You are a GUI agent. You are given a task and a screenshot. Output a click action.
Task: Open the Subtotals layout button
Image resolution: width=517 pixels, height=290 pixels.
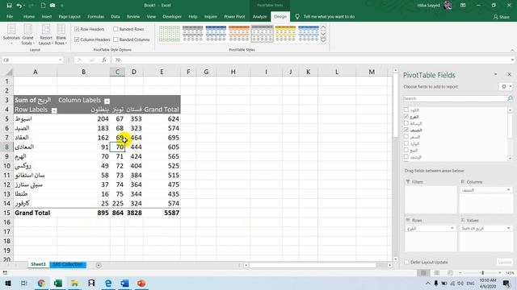pos(11,35)
